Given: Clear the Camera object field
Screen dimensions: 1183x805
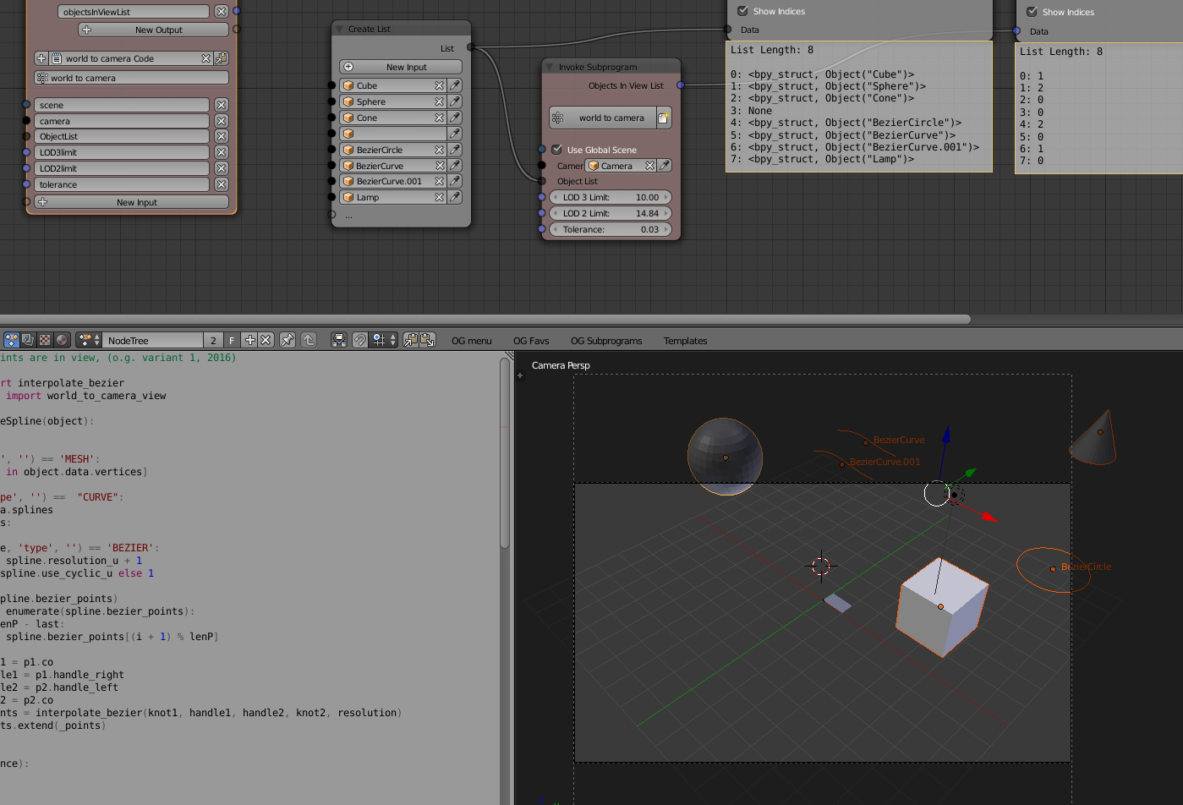Looking at the screenshot, I should tap(649, 166).
